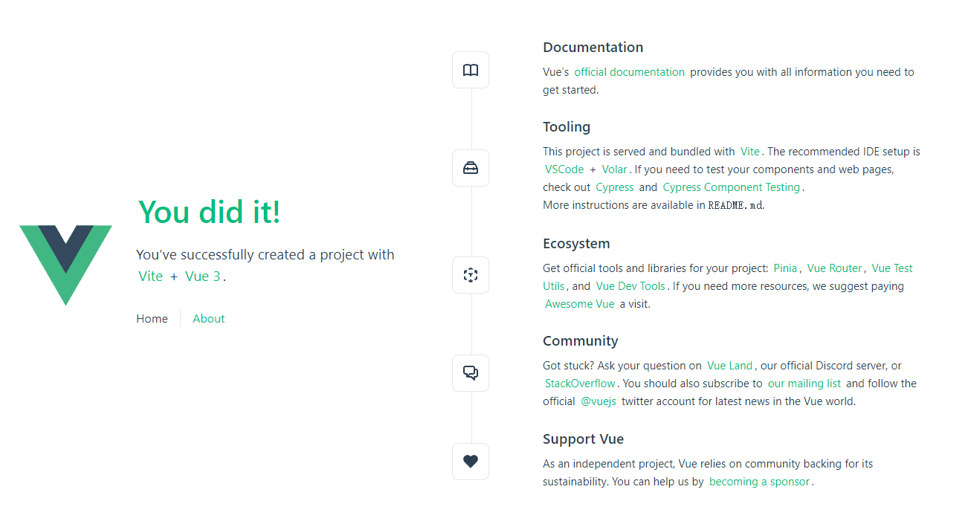The image size is (974, 527).
Task: Go to the Vue Router link
Action: (x=834, y=268)
